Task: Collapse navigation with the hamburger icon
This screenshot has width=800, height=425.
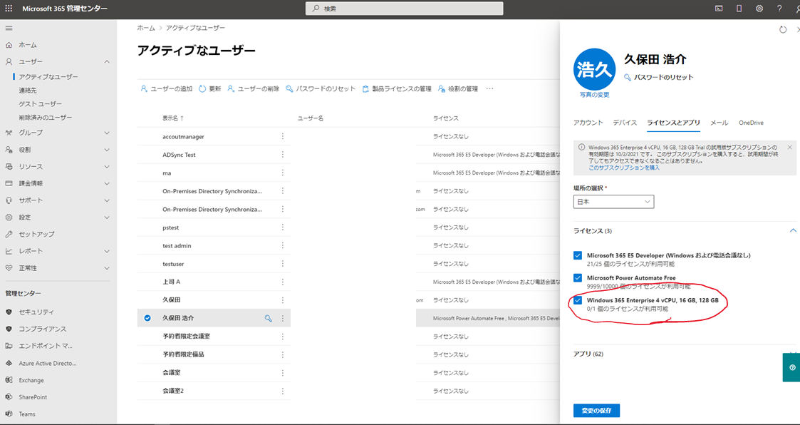Action: click(x=9, y=28)
